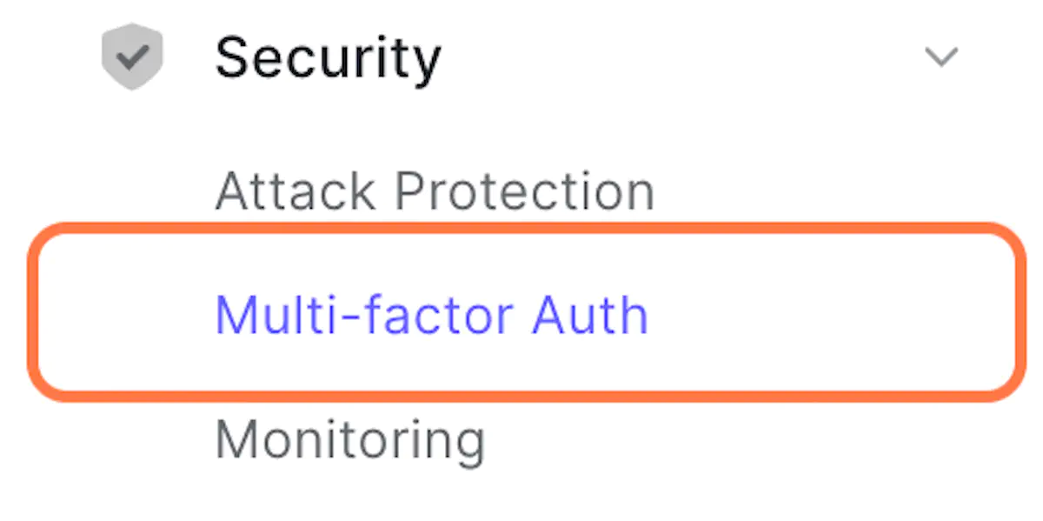Select Monitoring below Multi-factor Auth
This screenshot has height=521, width=1043.
(x=350, y=440)
